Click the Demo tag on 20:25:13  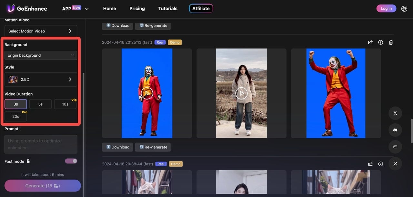click(175, 42)
